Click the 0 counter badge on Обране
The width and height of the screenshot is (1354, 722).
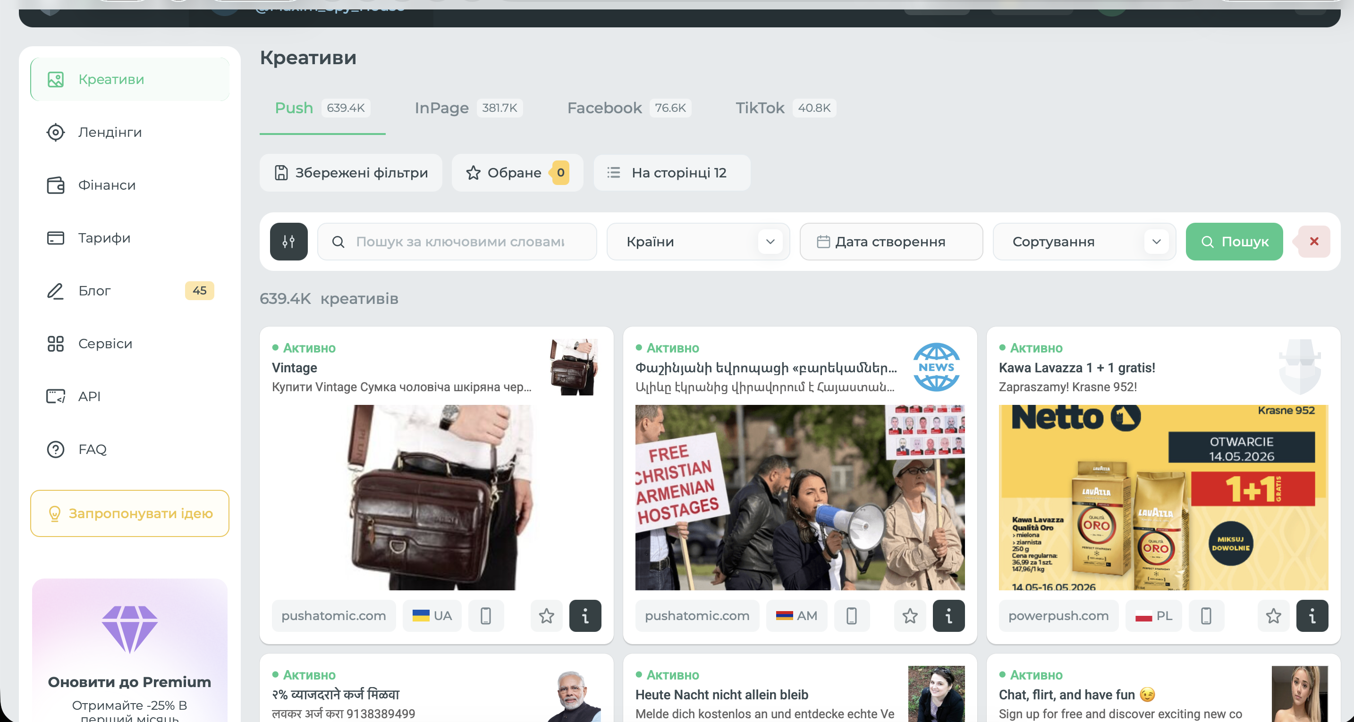point(561,173)
